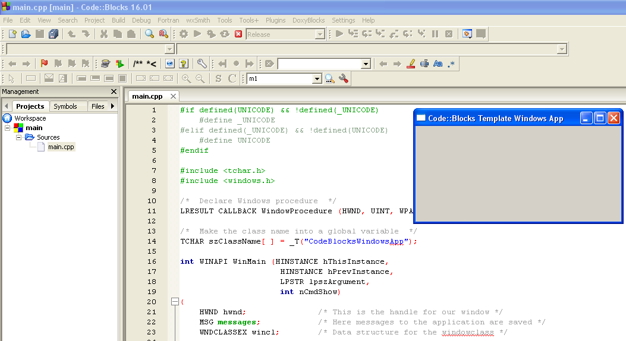Click the Cut scissors icon
Image resolution: width=626 pixels, height=341 pixels.
click(104, 34)
